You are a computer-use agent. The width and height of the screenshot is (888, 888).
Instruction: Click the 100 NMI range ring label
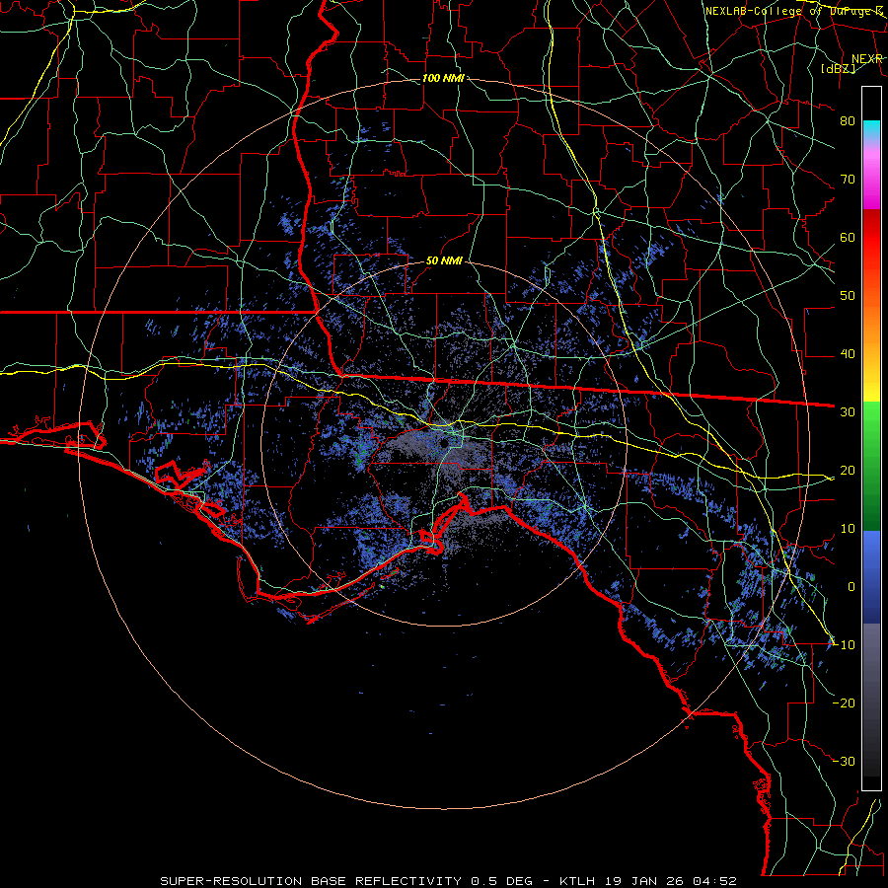point(443,78)
